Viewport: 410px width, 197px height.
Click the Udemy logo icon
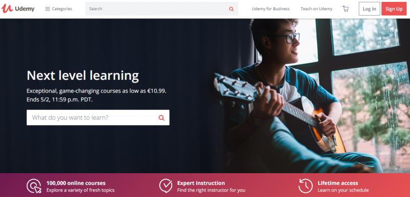coord(7,9)
